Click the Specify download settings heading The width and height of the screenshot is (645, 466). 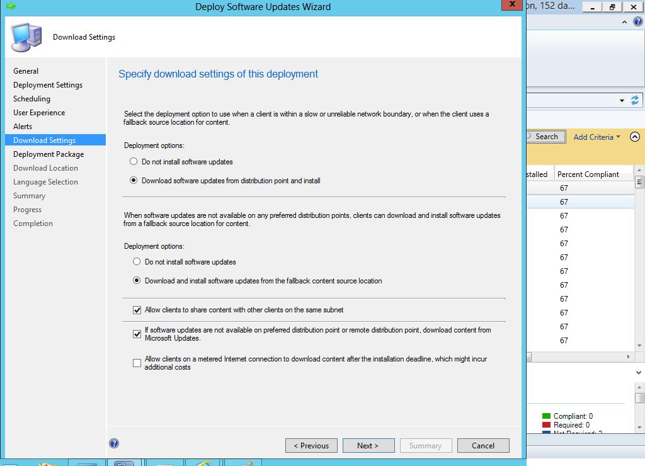tap(218, 74)
